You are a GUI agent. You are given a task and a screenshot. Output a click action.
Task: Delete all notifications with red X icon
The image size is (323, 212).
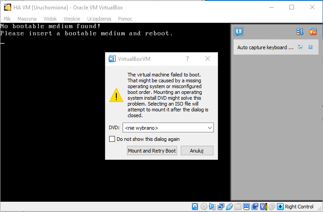click(x=313, y=32)
